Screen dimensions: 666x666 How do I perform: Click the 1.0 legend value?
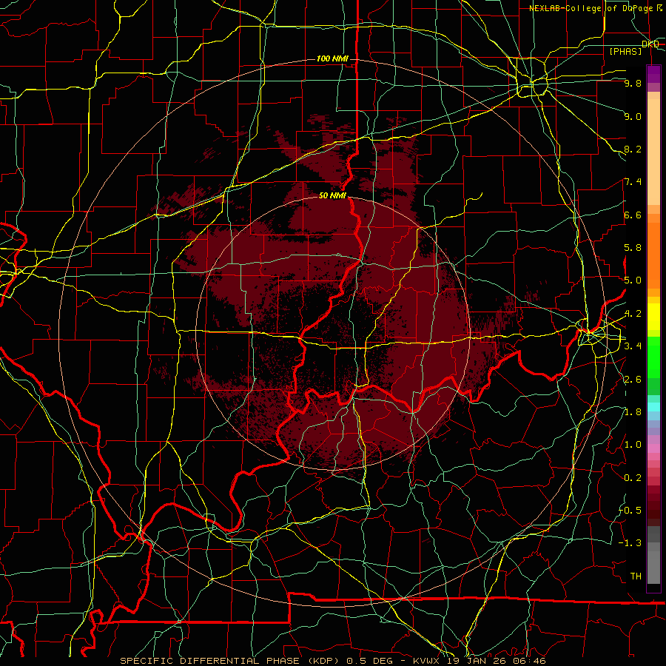pyautogui.click(x=633, y=445)
